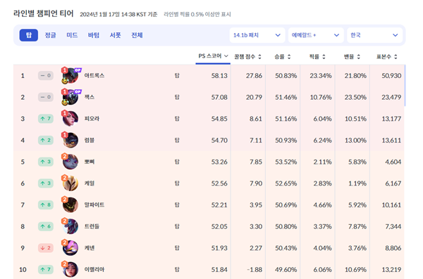
Task: Click the 라인별 챔피언 티어 heading
Action: 44,13
